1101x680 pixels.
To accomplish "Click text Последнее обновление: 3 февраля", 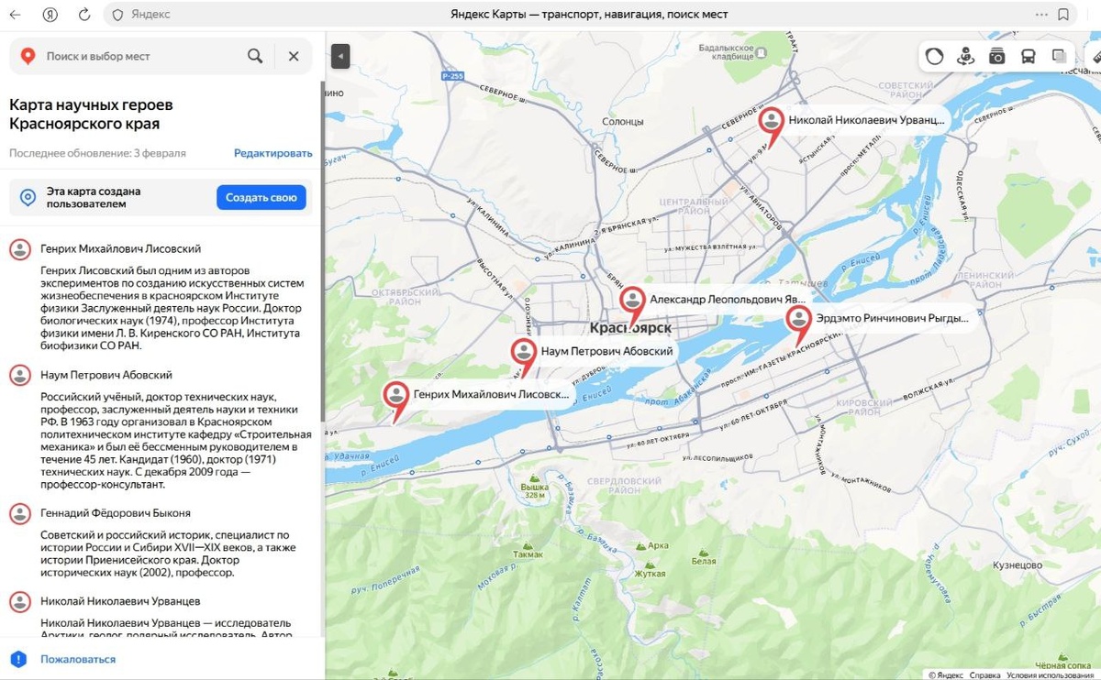I will click(x=97, y=153).
